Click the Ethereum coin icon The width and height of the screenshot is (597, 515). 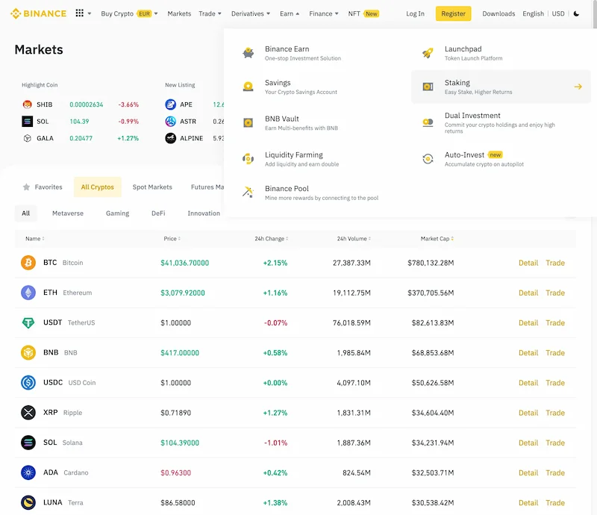point(28,293)
